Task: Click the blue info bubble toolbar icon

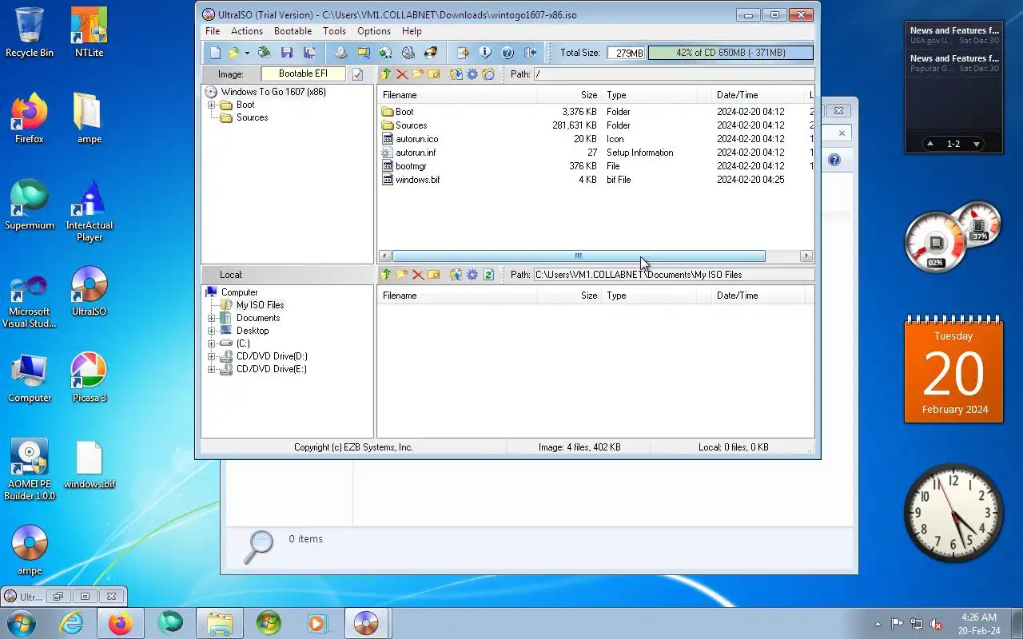Action: pos(485,53)
